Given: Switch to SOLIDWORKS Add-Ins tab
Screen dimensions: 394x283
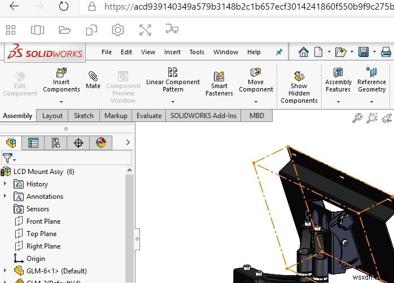Looking at the screenshot, I should (203, 116).
